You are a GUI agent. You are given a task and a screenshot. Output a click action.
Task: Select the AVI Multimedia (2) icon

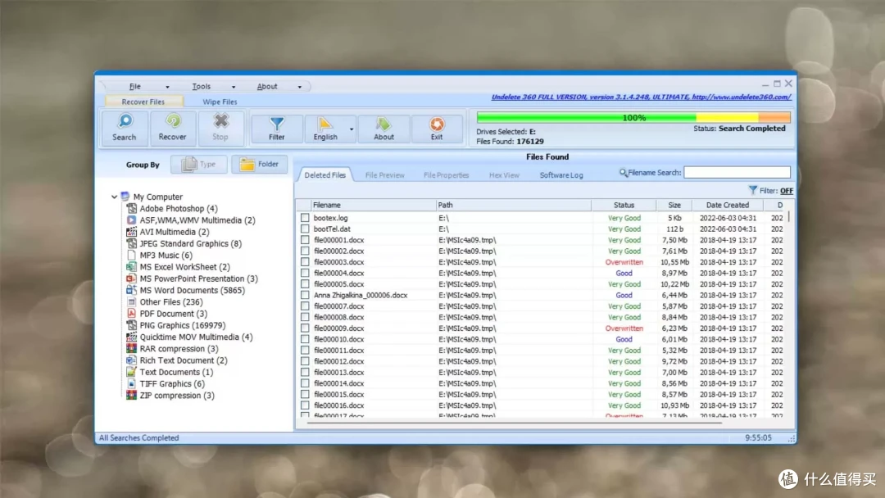pos(131,232)
